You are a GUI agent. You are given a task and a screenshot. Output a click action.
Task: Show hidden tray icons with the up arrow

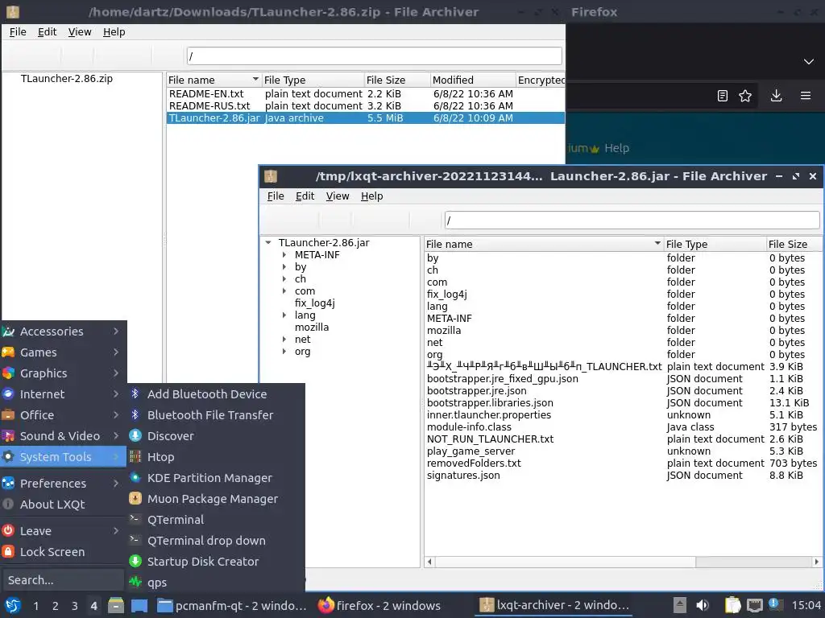(680, 605)
